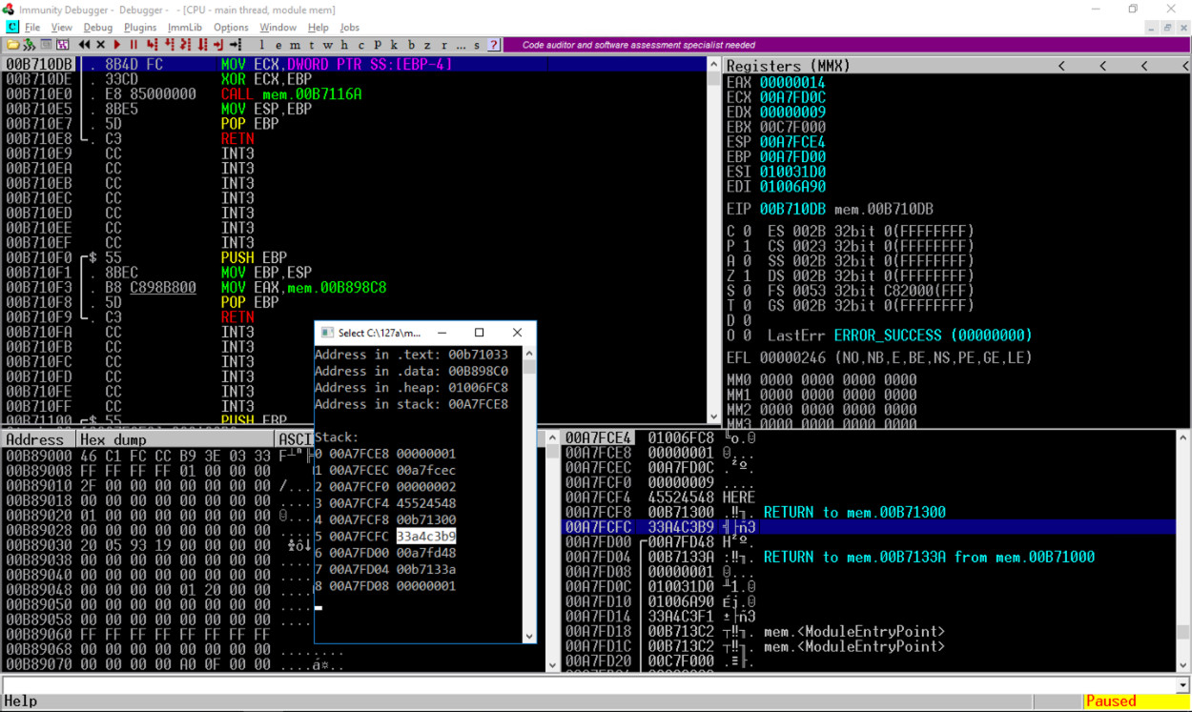Open the Debug menu
The width and height of the screenshot is (1192, 712).
click(97, 28)
